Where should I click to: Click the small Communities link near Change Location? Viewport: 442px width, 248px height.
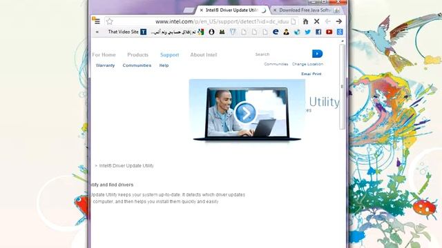(276, 64)
